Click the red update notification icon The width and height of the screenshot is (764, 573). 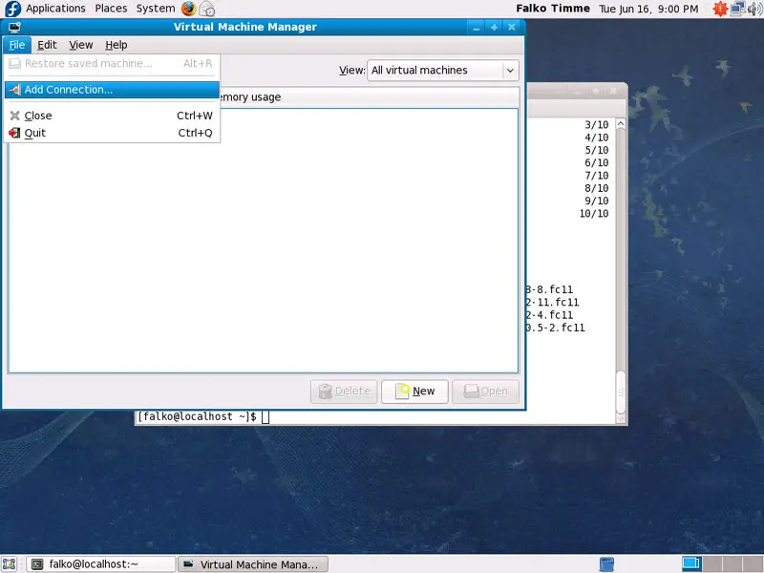[720, 9]
